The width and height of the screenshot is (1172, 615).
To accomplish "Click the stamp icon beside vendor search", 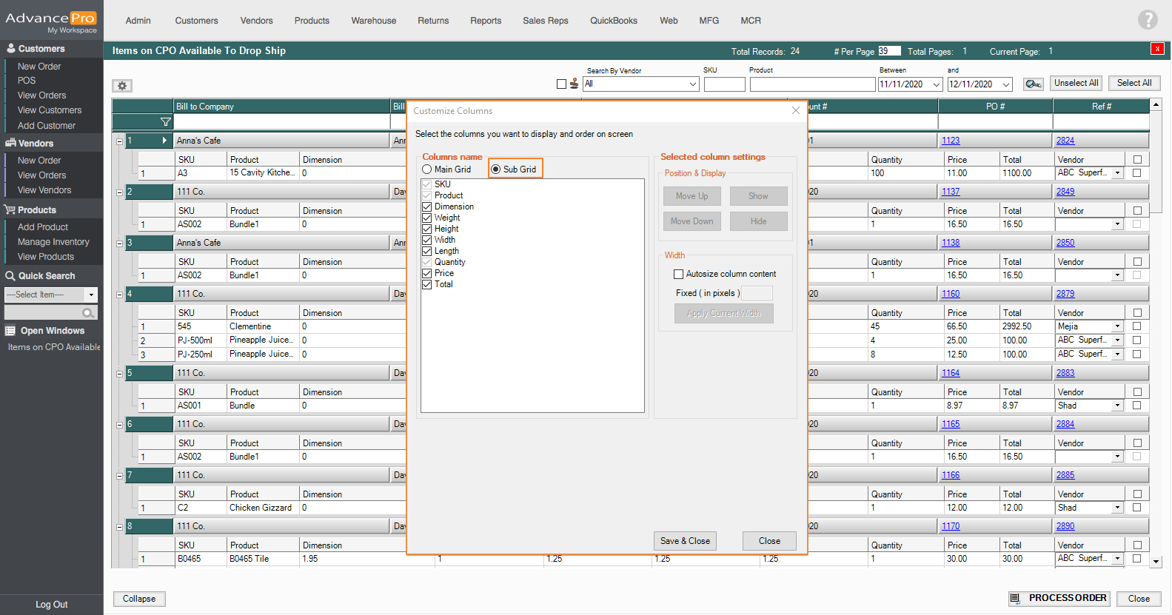I will (574, 84).
